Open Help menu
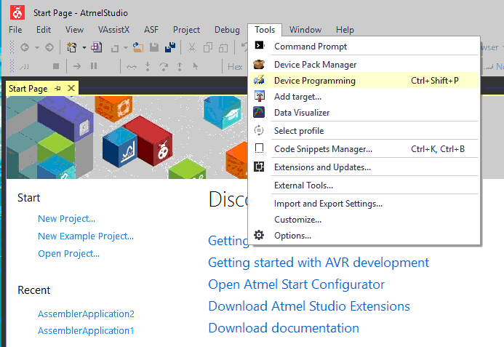This screenshot has height=347, width=504. click(x=345, y=30)
